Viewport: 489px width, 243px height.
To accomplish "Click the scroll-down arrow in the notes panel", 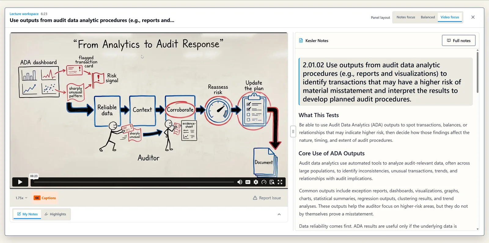I will pos(477,229).
